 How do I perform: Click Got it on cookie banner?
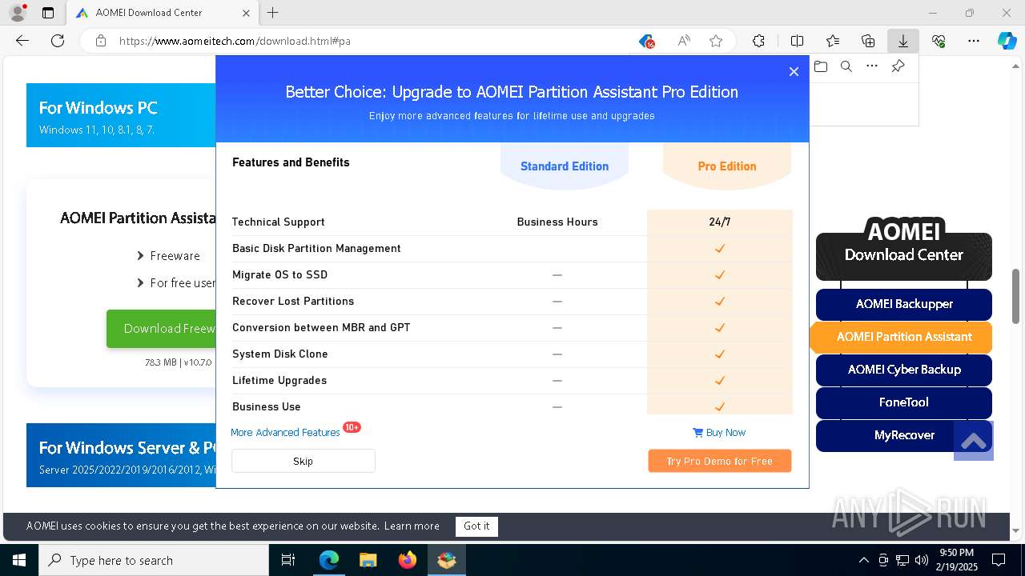(x=476, y=526)
